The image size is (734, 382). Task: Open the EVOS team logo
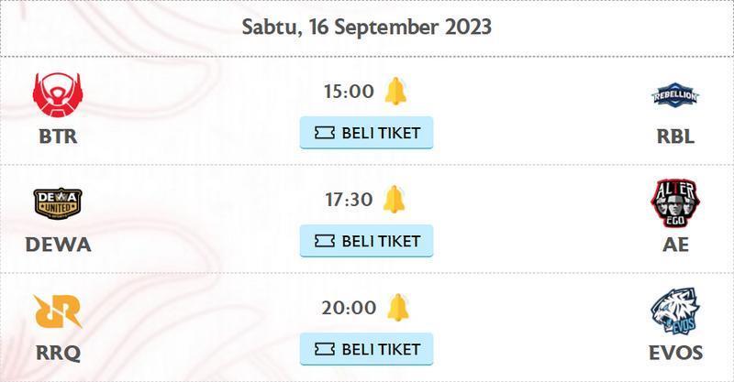675,311
